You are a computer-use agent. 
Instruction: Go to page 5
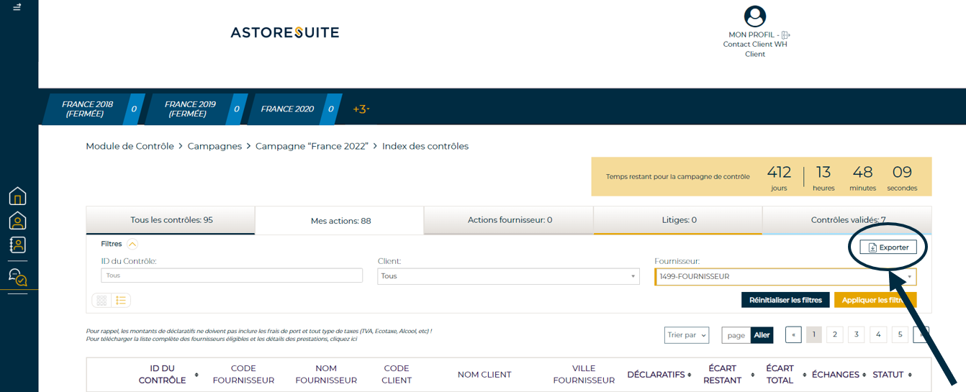point(900,334)
